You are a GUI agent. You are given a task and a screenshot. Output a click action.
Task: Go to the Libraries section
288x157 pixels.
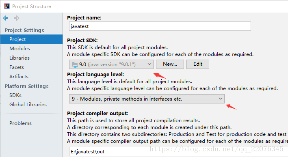[x=19, y=58]
